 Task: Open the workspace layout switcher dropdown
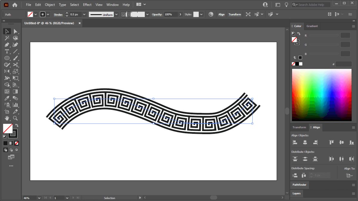tap(141, 5)
